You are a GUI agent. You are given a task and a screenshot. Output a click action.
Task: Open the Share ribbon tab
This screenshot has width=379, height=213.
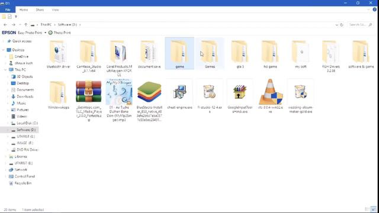click(40, 9)
